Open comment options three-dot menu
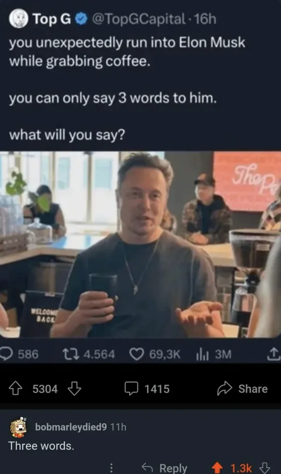 pyautogui.click(x=111, y=468)
